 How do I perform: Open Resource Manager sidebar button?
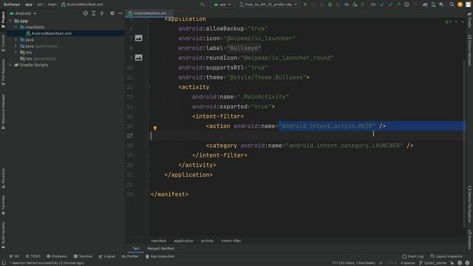pyautogui.click(x=3, y=112)
